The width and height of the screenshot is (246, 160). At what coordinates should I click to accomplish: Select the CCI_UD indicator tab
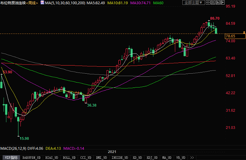tap(86, 158)
